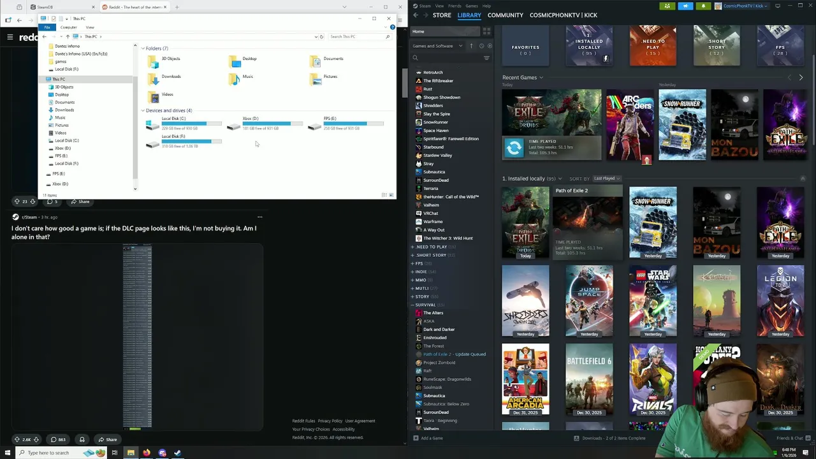The width and height of the screenshot is (816, 459).
Task: Open the SnowRunner cover in Recent Games
Action: (682, 125)
